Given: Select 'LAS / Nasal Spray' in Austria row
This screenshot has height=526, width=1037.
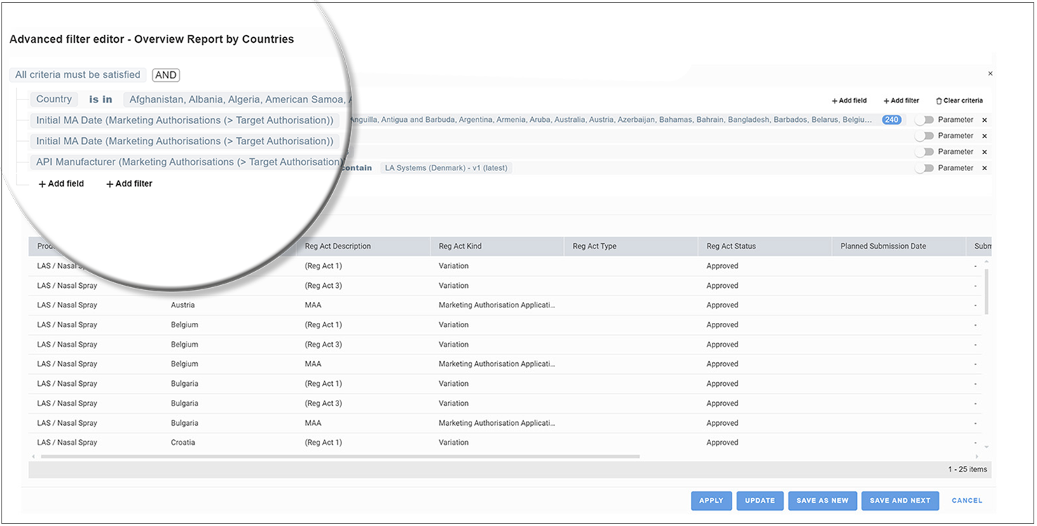Looking at the screenshot, I should [x=67, y=305].
